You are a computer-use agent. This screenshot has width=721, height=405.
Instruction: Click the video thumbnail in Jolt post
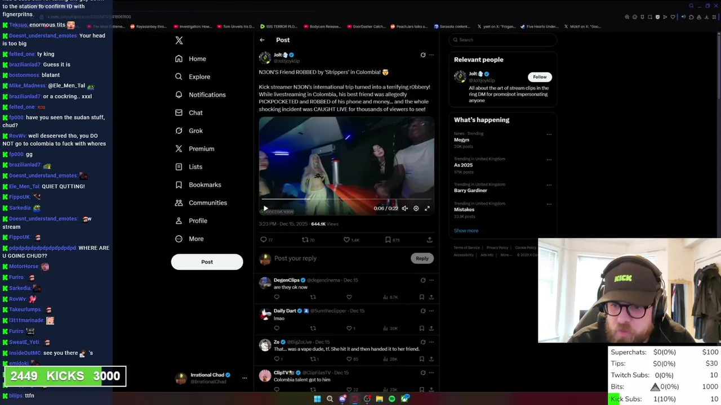(x=346, y=166)
